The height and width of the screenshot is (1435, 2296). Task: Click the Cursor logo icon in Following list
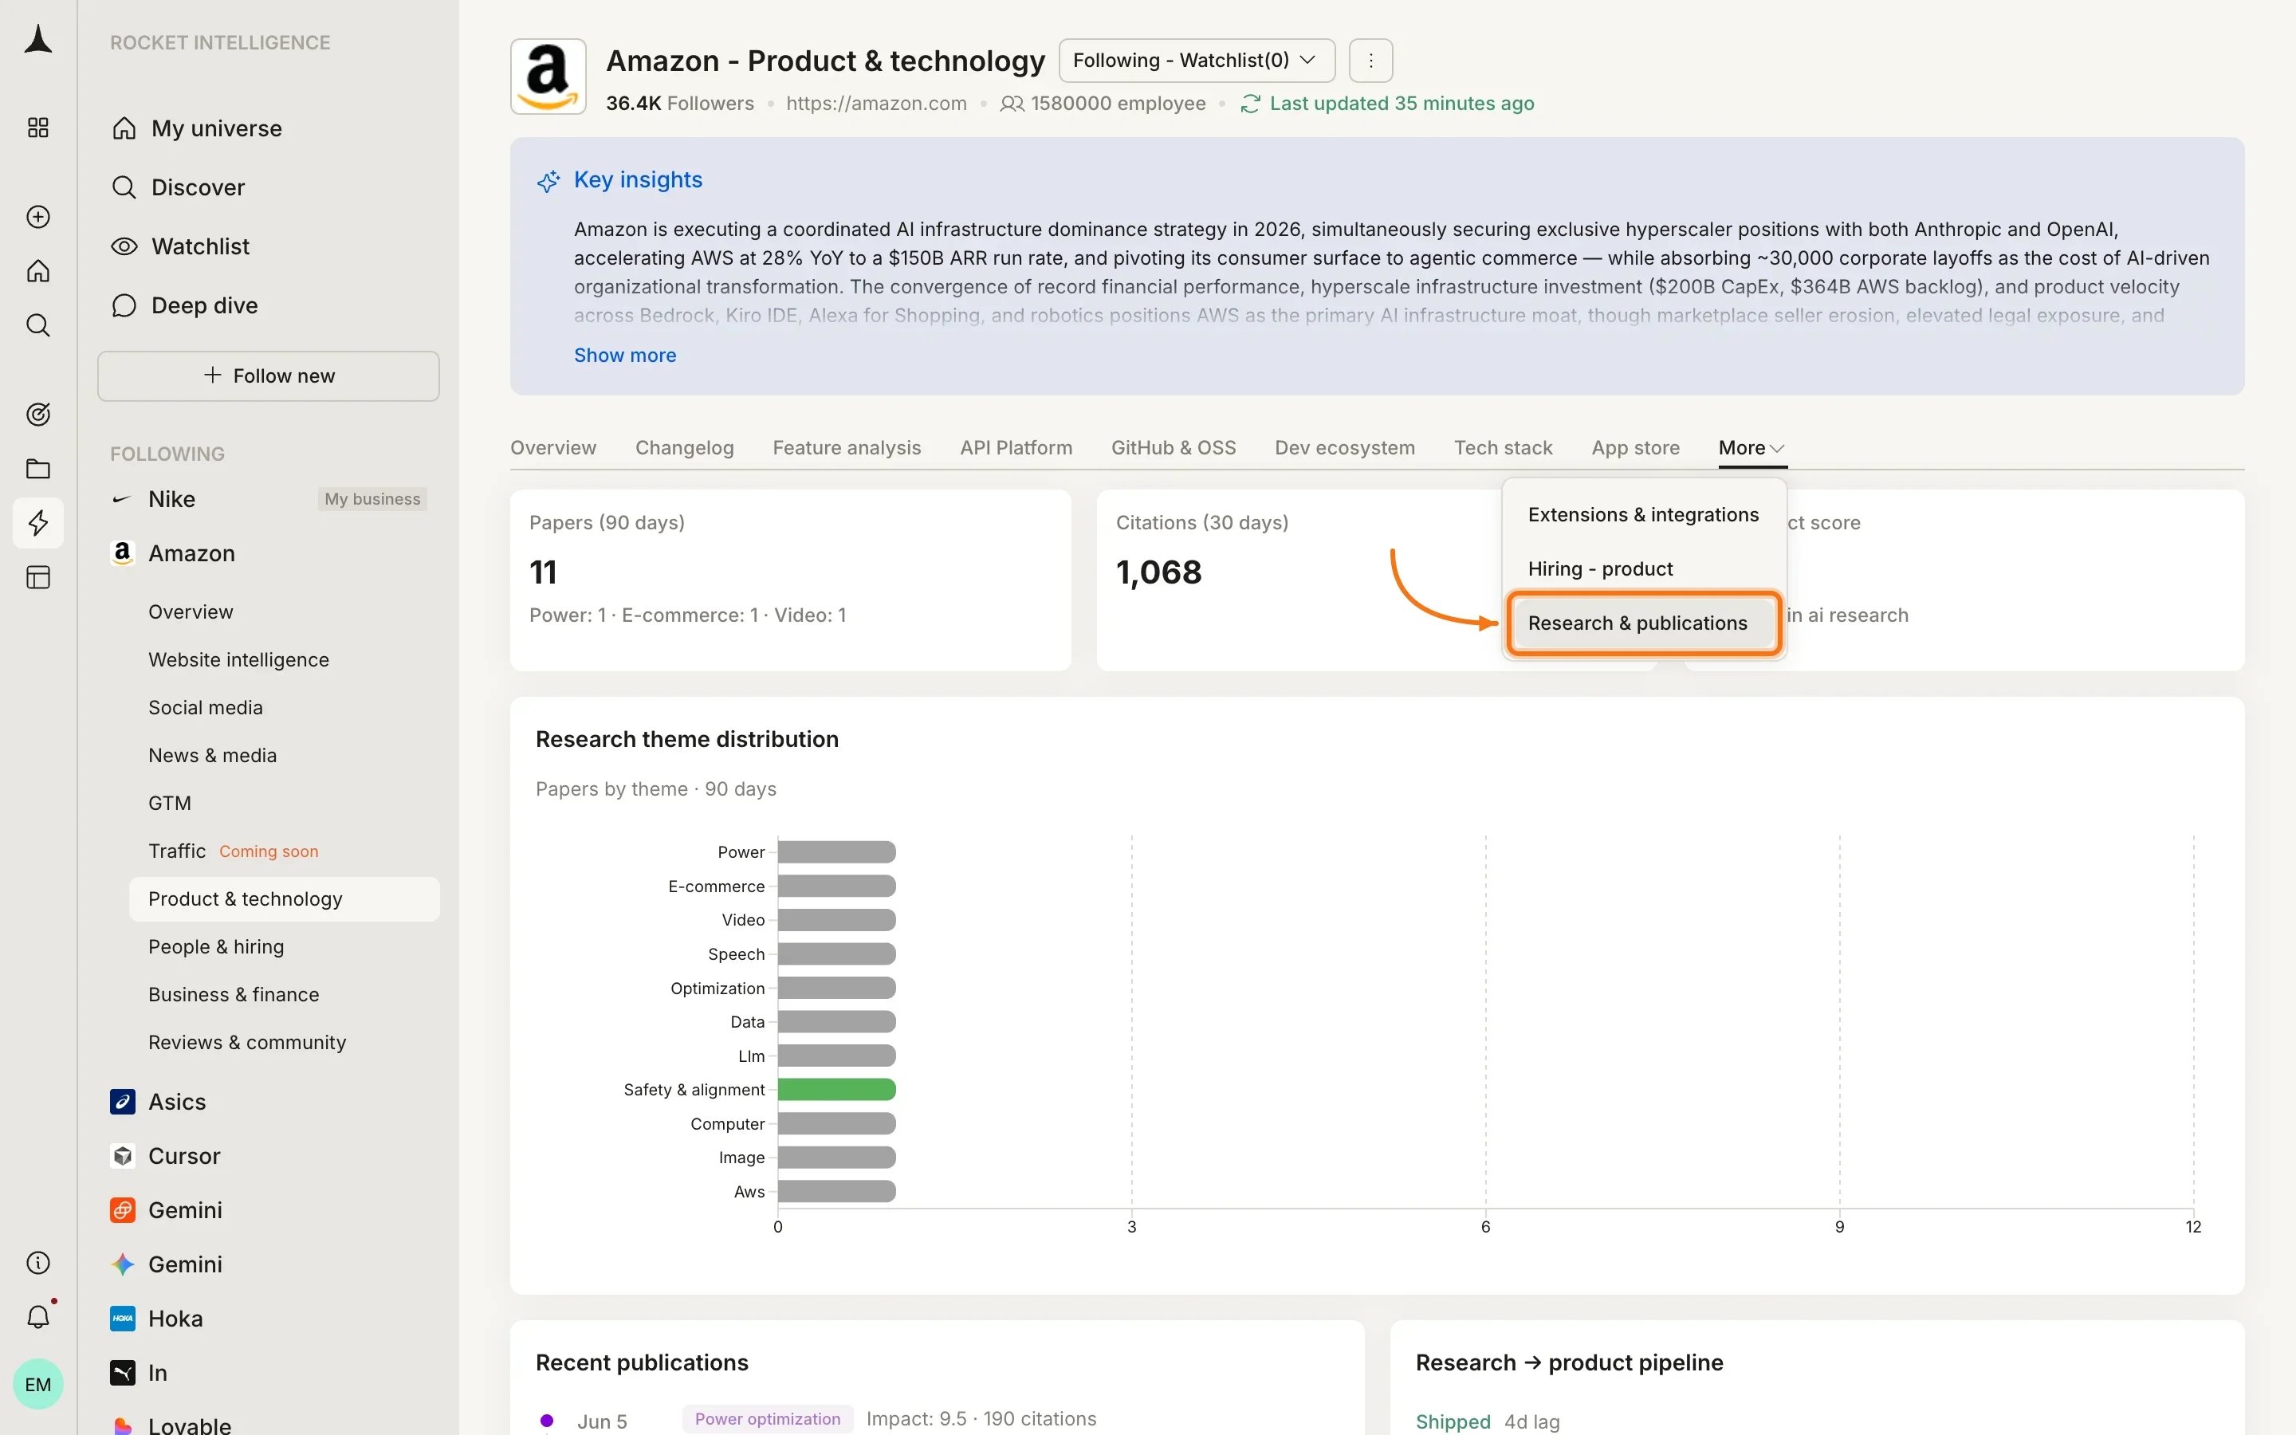[123, 1155]
